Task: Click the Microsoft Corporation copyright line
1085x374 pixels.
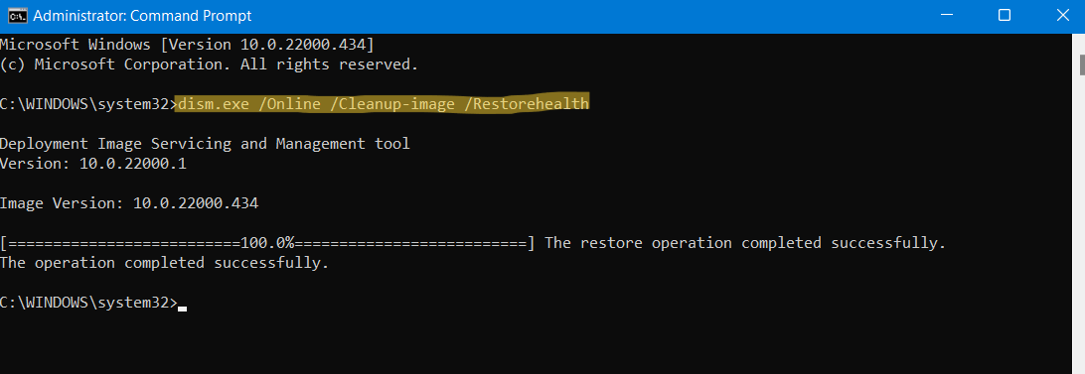Action: point(209,65)
